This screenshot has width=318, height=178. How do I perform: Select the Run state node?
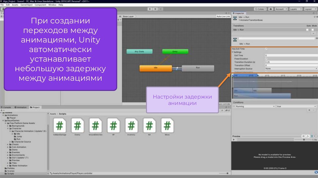tap(198, 69)
